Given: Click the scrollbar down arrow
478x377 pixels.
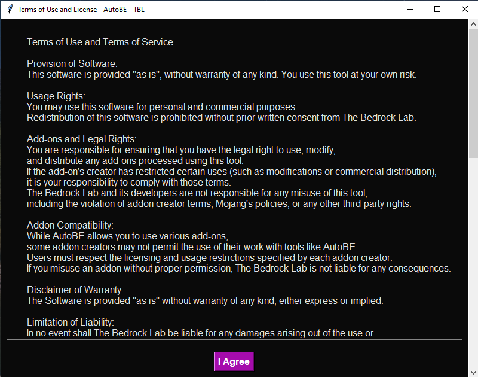Looking at the screenshot, I should tap(473, 372).
